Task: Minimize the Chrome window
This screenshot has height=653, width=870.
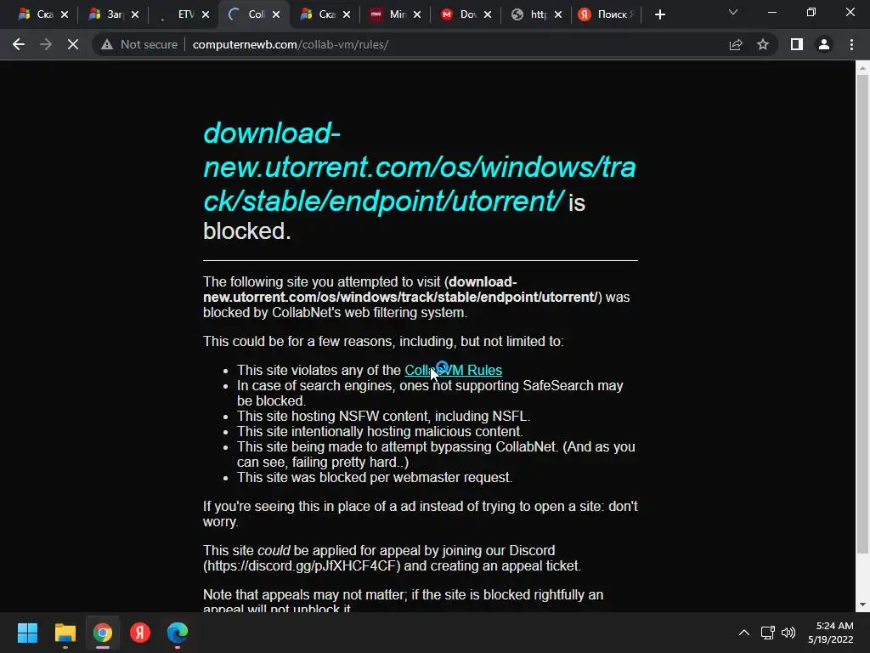Action: 771,12
